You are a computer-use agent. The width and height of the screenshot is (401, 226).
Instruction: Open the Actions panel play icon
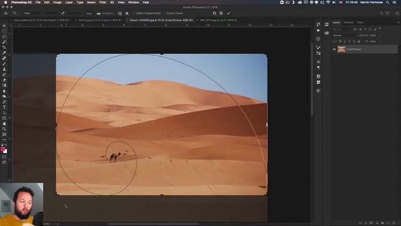(318, 31)
